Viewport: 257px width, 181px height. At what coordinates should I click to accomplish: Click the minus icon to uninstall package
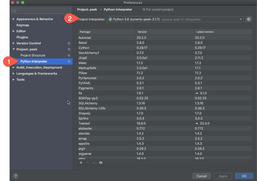(x=88, y=163)
